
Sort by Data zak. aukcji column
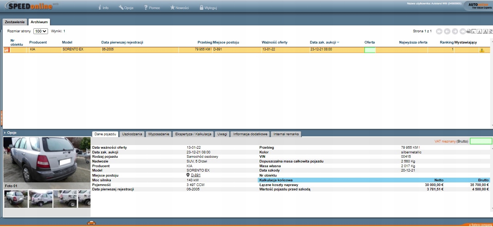pyautogui.click(x=322, y=42)
